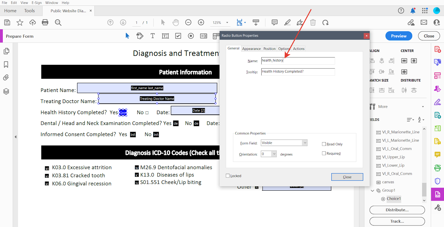Click the Distribute... button
Screen dimensions: 444x227
pyautogui.click(x=397, y=210)
